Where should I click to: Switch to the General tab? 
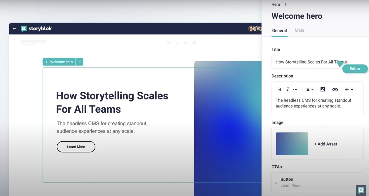(279, 30)
